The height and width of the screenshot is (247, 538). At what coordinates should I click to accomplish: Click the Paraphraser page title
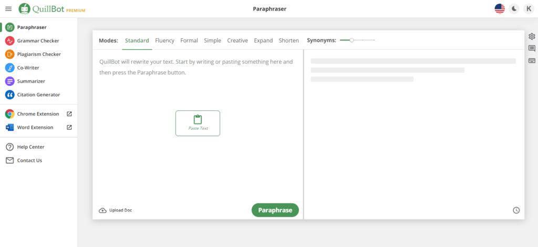[x=270, y=9]
